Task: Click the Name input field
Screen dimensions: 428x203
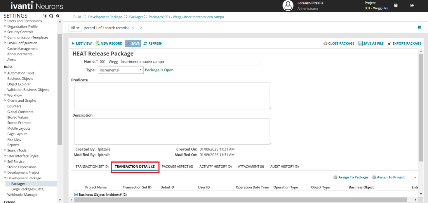Action: (179, 62)
